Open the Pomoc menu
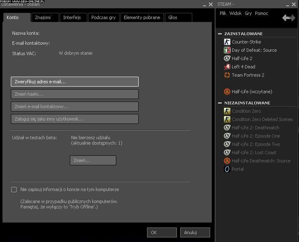Screen dimensions: 299x242 click(262, 13)
